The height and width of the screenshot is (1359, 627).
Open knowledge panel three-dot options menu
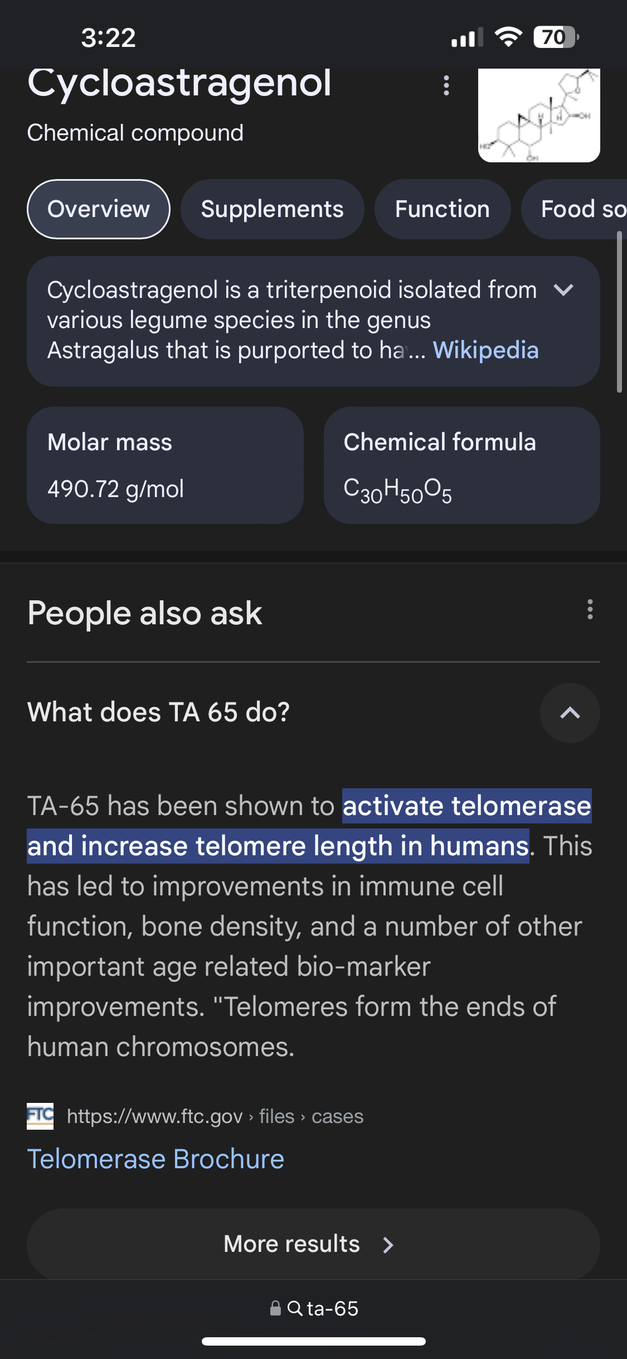pyautogui.click(x=446, y=86)
